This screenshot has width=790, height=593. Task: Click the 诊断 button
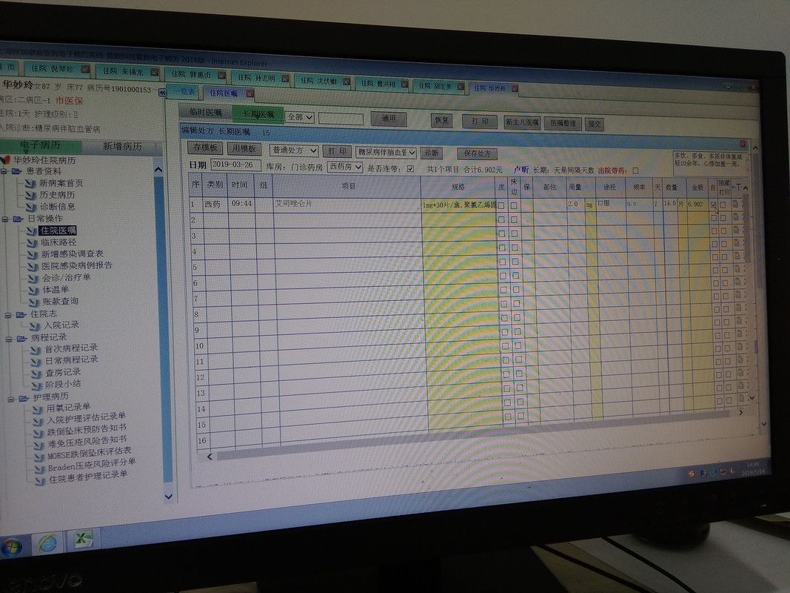coord(432,153)
